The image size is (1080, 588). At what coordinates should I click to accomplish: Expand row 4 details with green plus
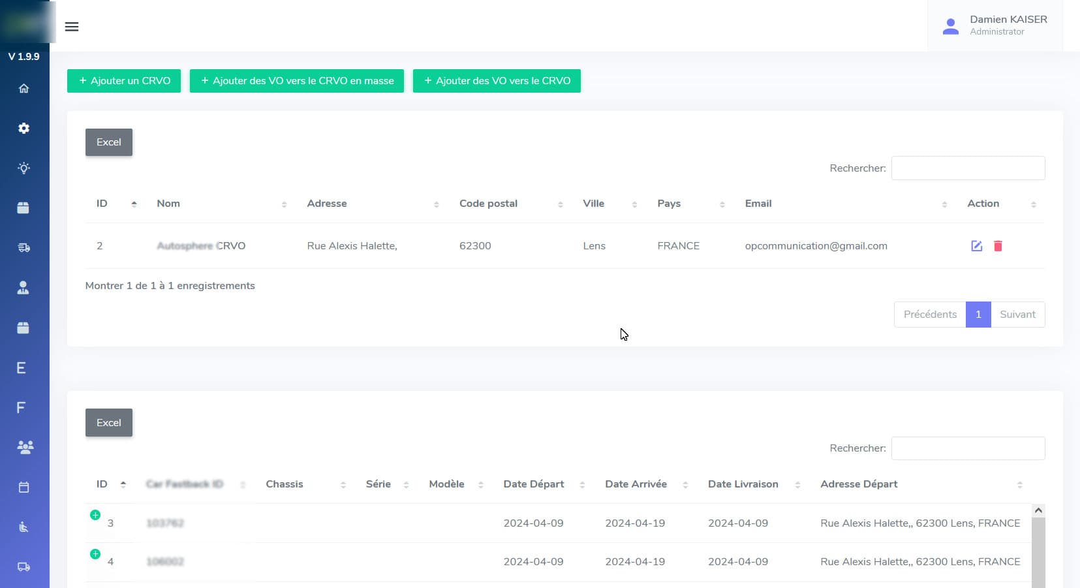(x=95, y=554)
